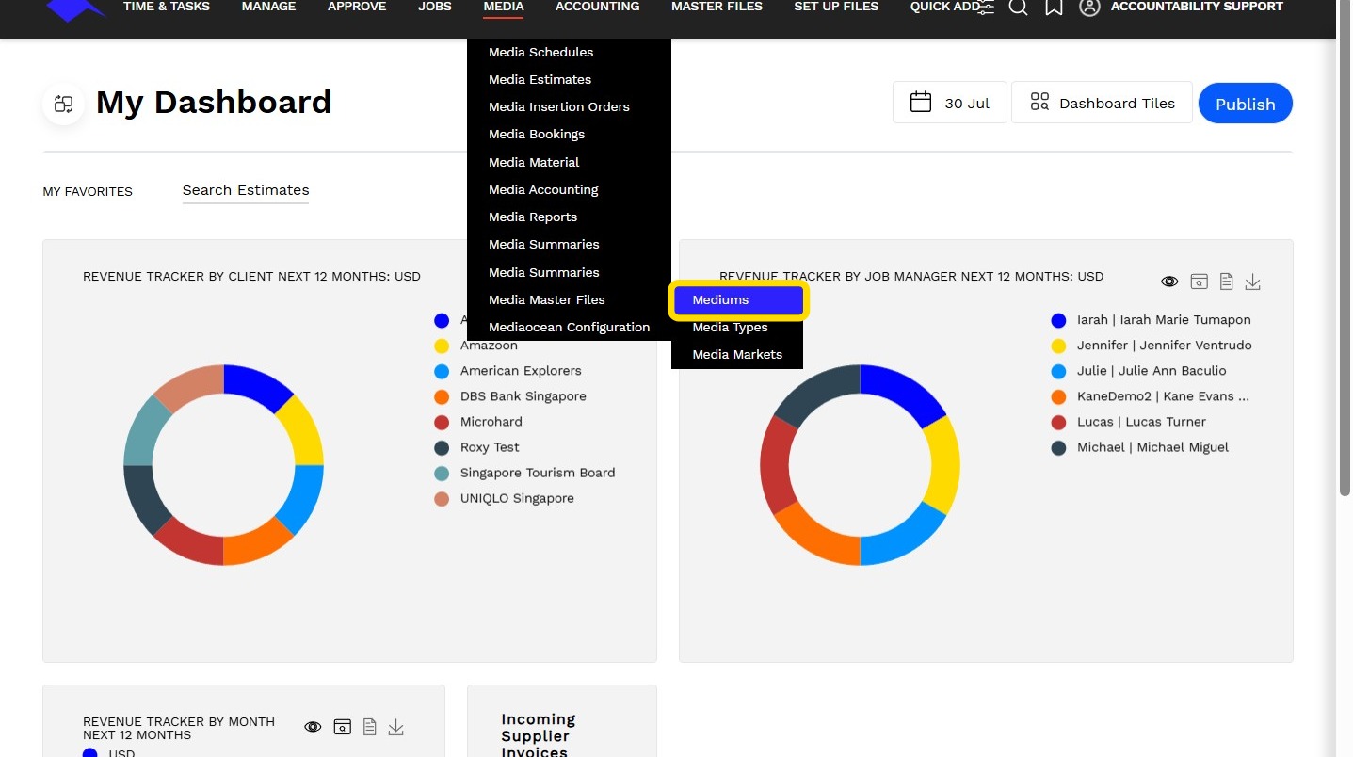The height and width of the screenshot is (757, 1353).
Task: Open the Search Estimates tab
Action: pyautogui.click(x=246, y=190)
